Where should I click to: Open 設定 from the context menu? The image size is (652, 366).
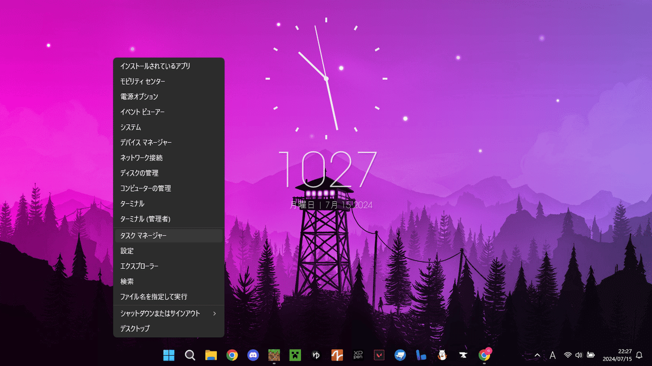point(168,251)
